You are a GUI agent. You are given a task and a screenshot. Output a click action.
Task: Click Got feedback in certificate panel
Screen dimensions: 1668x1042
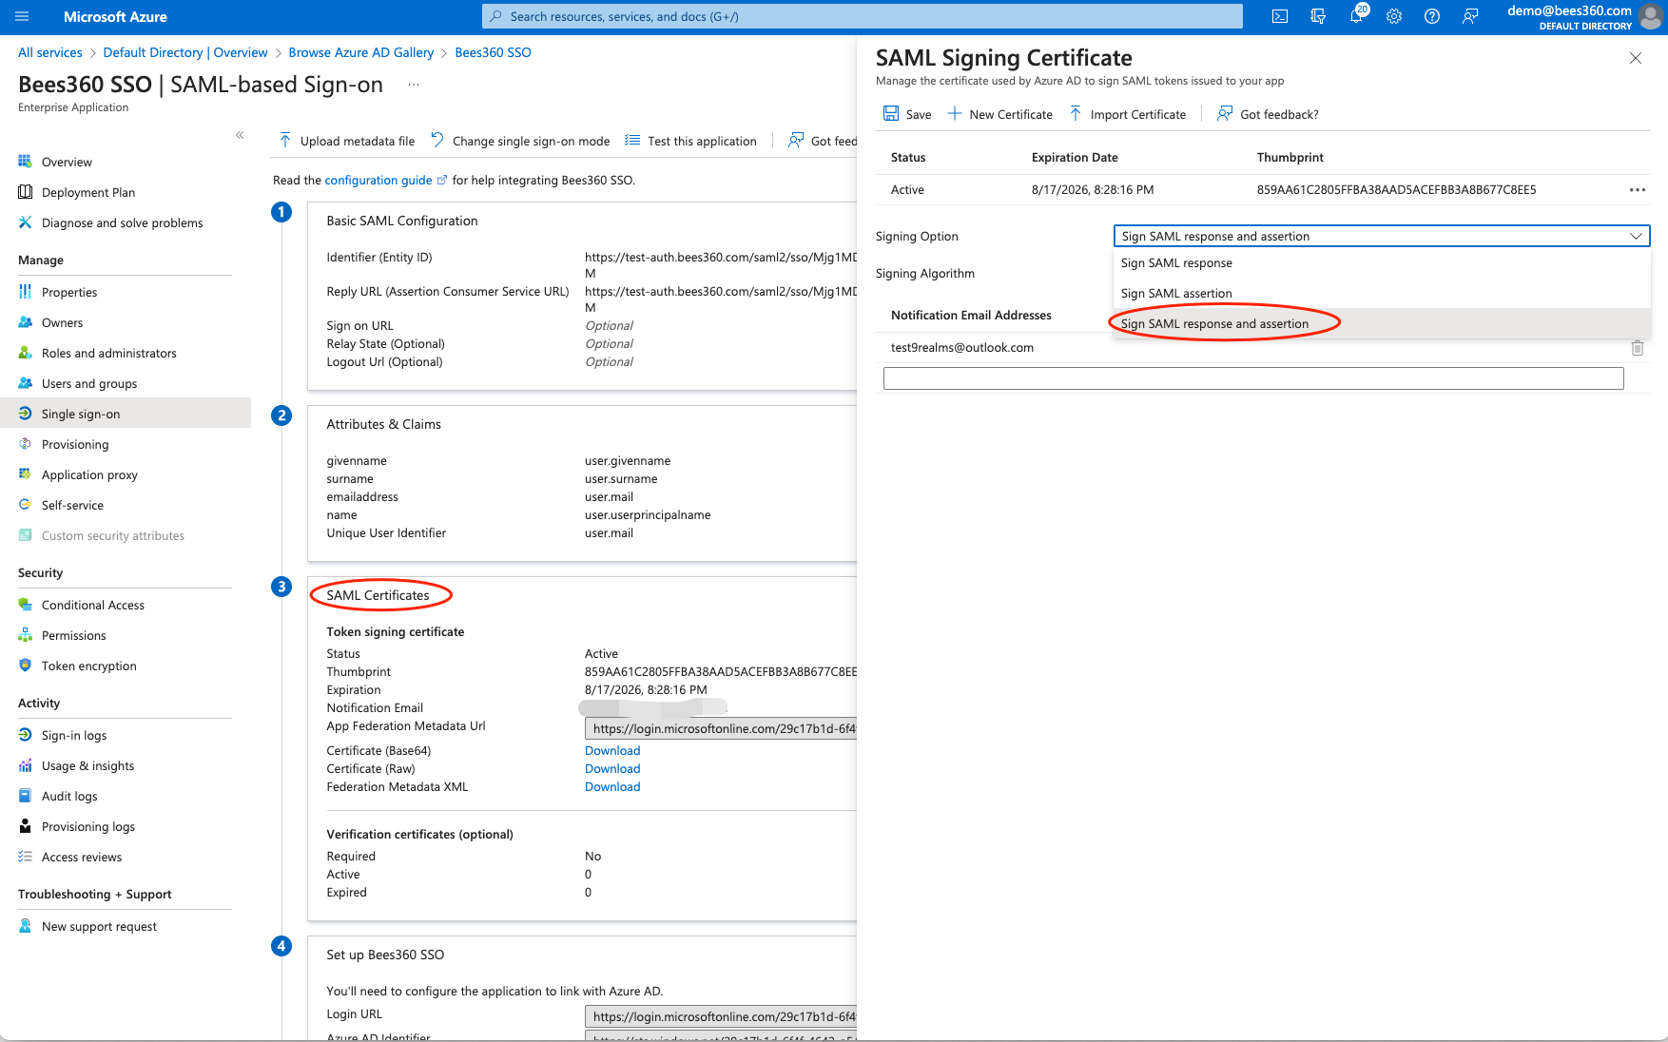click(1268, 114)
